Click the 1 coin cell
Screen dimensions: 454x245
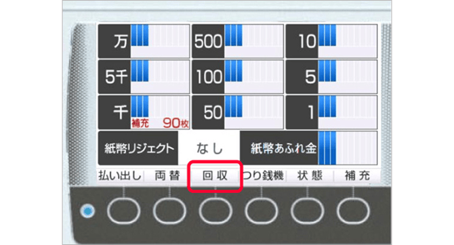[x=331, y=112]
